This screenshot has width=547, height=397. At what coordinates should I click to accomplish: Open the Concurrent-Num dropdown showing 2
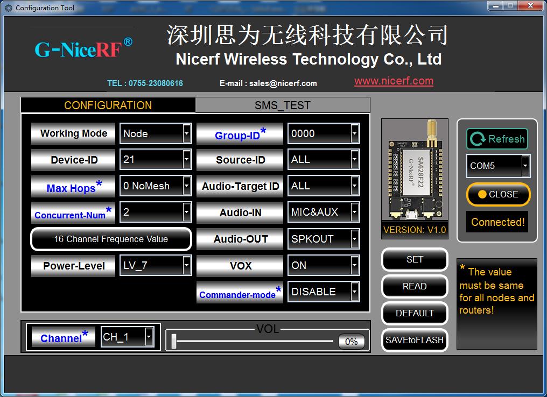pyautogui.click(x=156, y=212)
